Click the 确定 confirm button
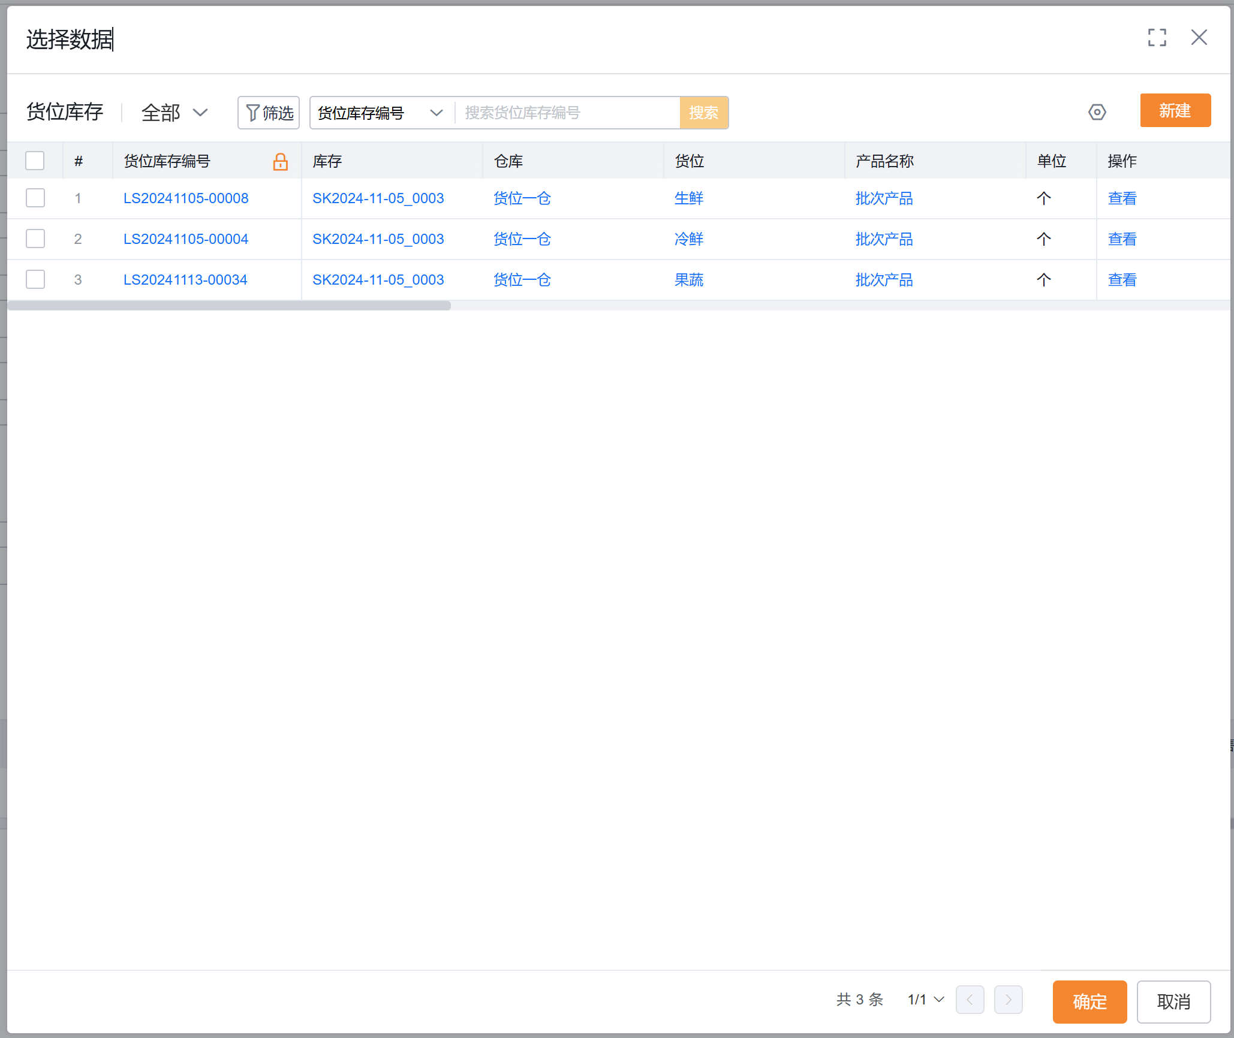 point(1089,1001)
